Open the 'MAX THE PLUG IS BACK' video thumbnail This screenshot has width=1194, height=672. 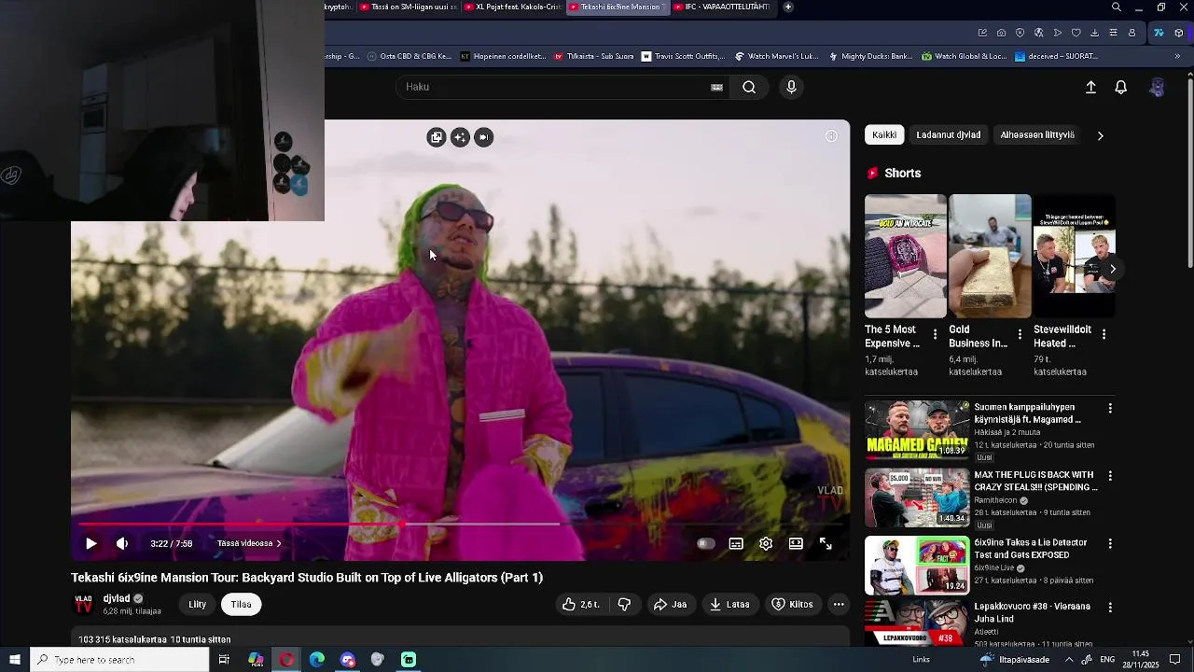point(917,497)
